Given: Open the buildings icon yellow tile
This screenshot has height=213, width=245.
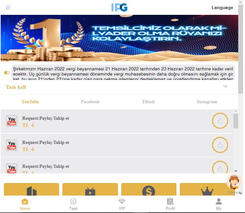Looking at the screenshot, I should (32, 189).
